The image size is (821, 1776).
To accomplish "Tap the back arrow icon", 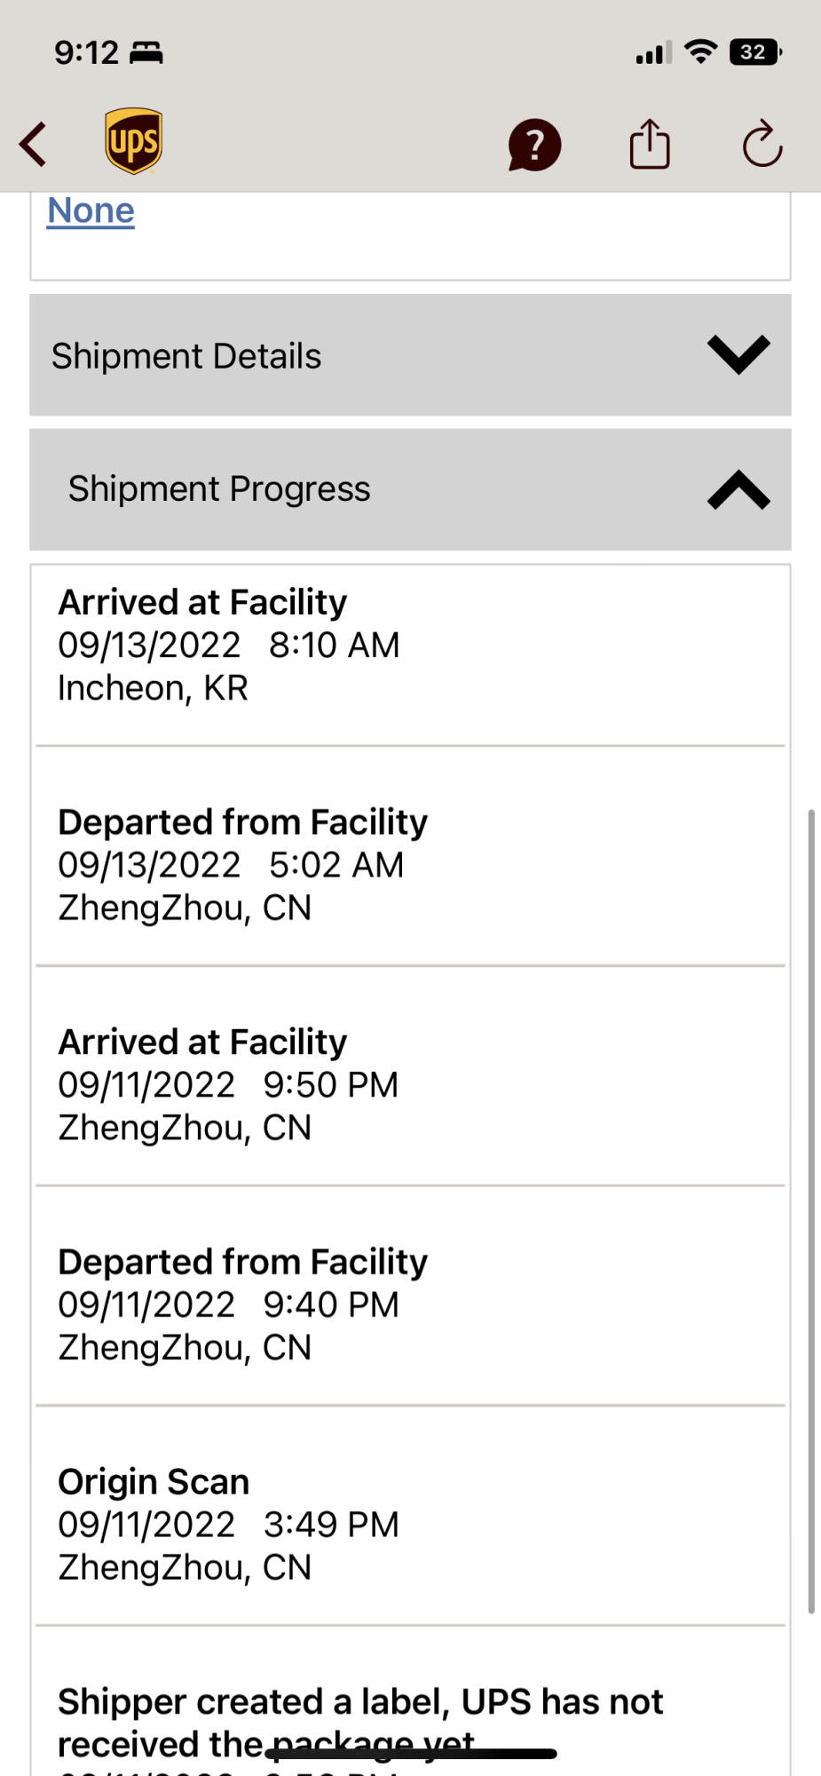I will click(x=34, y=144).
